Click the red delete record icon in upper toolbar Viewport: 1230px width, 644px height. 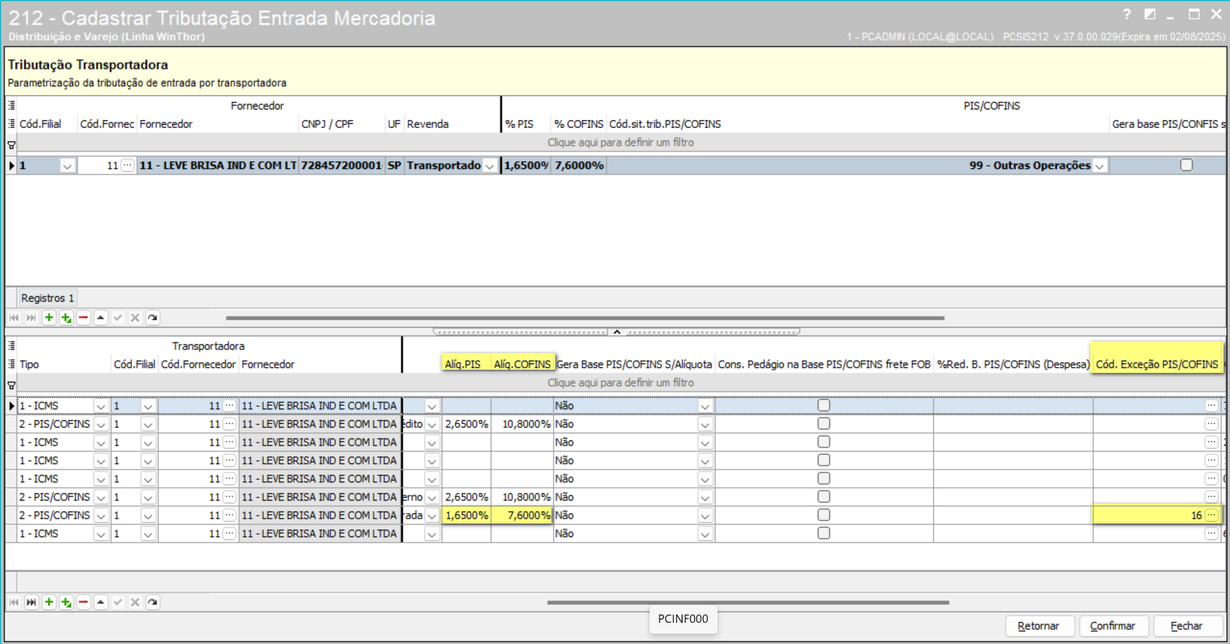tap(83, 318)
